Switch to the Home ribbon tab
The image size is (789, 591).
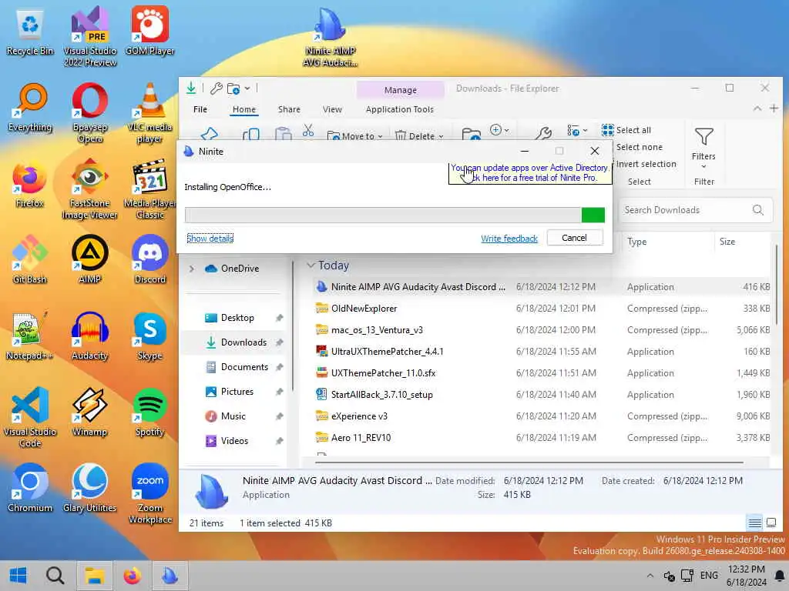[x=244, y=109]
